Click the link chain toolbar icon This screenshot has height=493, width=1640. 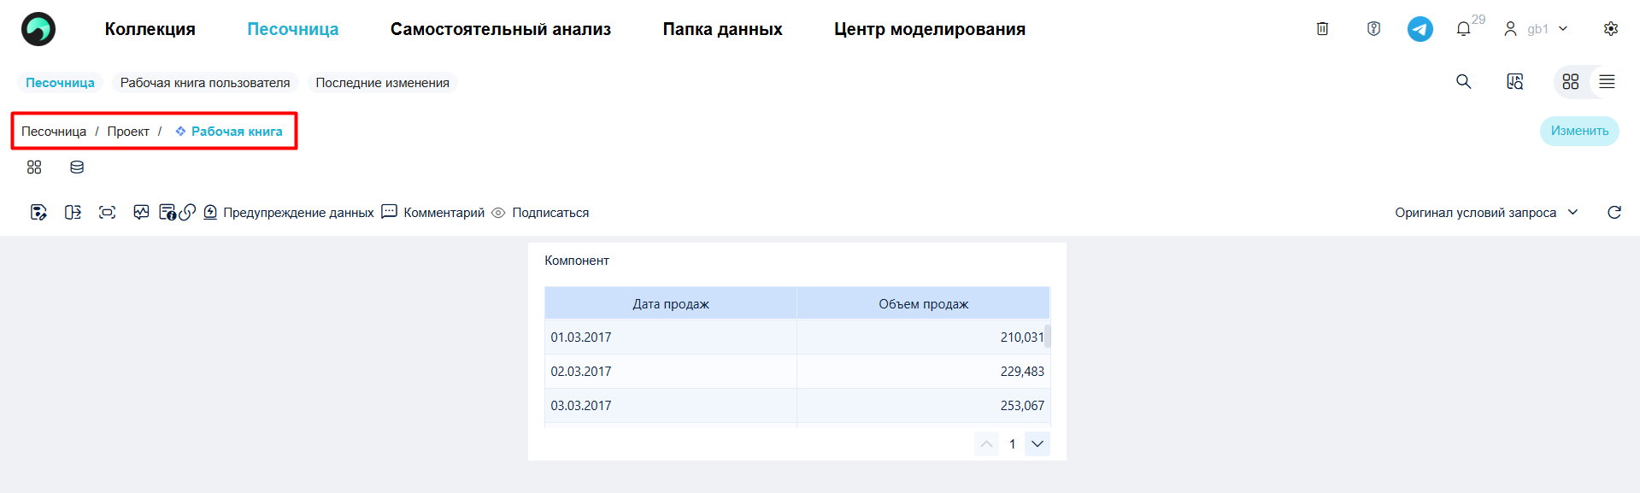coord(188,212)
